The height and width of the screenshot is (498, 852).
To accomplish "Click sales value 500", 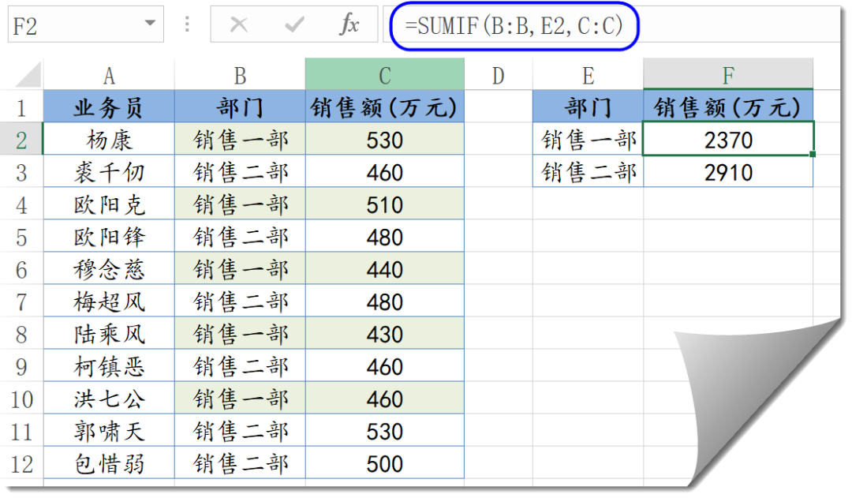I will 385,464.
